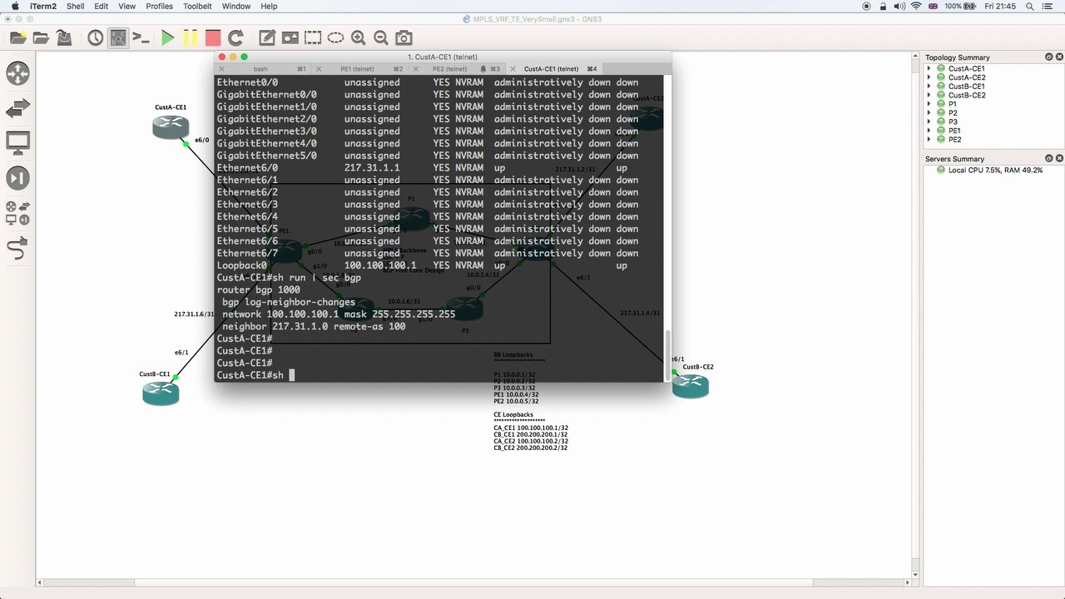Screen dimensions: 1065x599
Task: Select the Draw rectangle tool
Action: [313, 37]
